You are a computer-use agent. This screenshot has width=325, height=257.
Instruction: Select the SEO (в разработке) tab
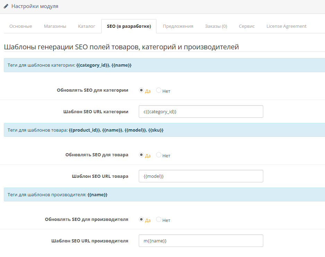click(x=129, y=26)
